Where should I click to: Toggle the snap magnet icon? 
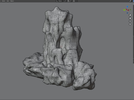coord(68,1)
